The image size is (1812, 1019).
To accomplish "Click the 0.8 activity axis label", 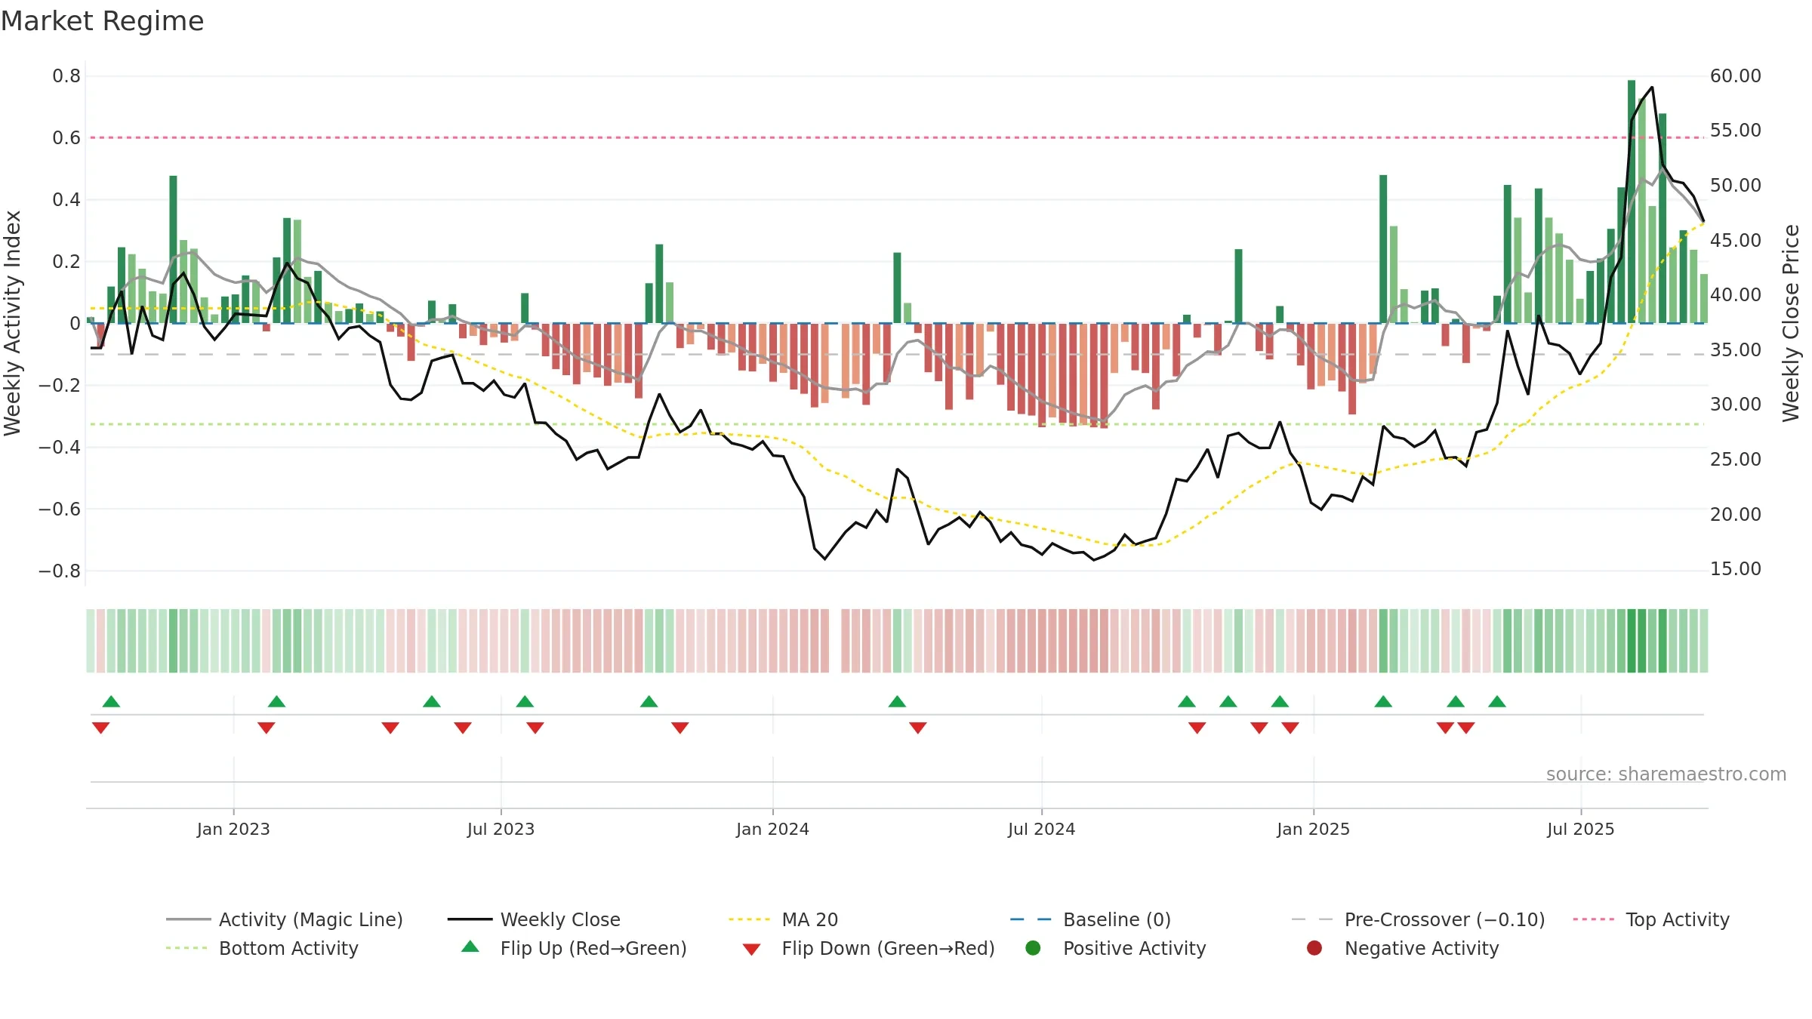I will tap(66, 76).
